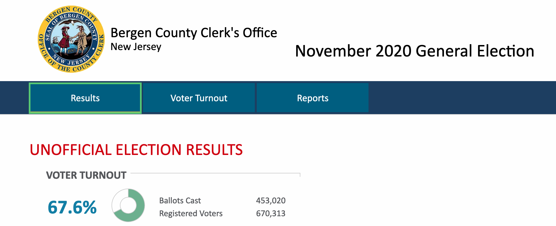The height and width of the screenshot is (226, 556).
Task: Select the Reports tab
Action: point(312,98)
